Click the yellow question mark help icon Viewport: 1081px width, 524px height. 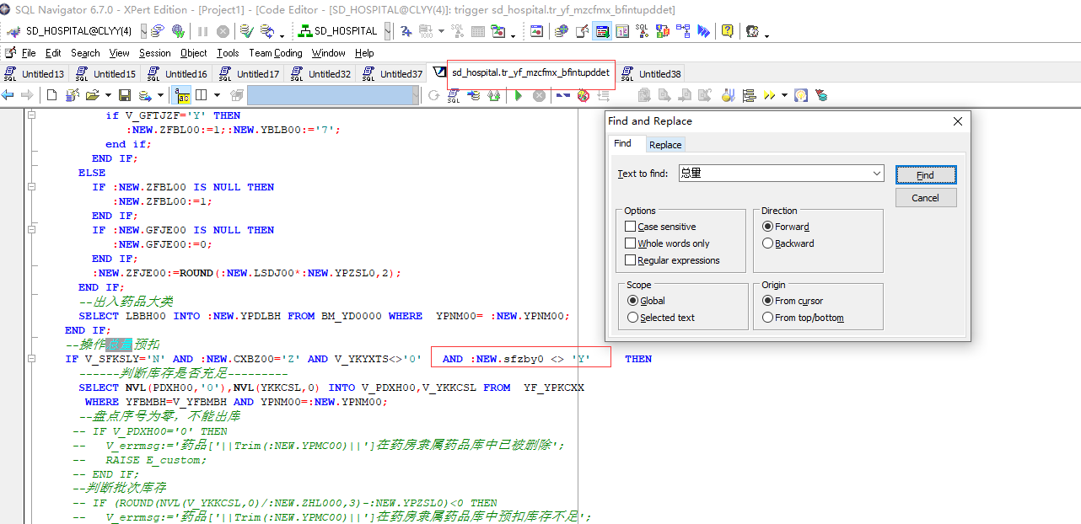point(728,31)
